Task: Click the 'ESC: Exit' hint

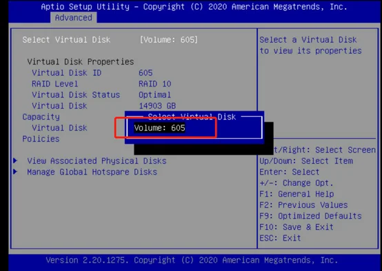Action: 280,238
